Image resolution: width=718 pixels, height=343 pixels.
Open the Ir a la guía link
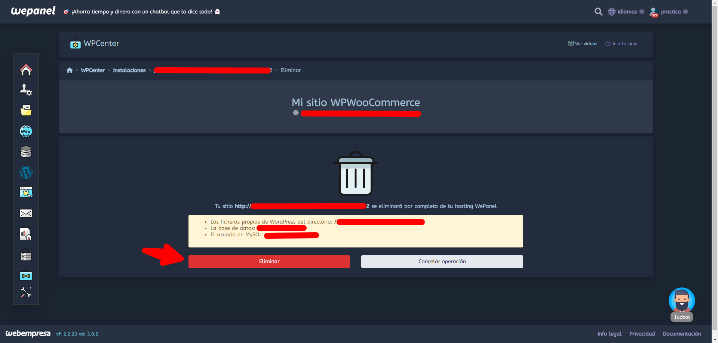622,44
